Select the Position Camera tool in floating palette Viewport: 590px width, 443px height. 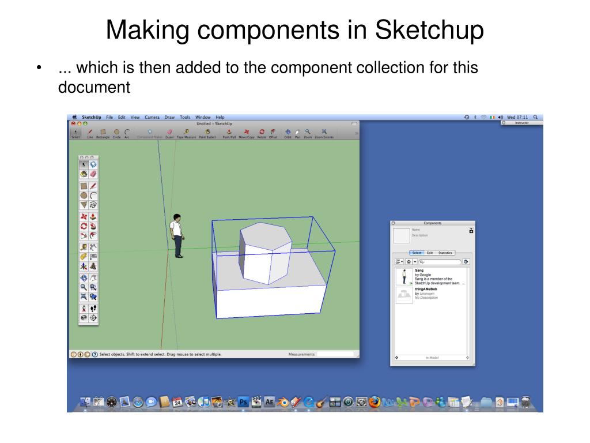click(x=84, y=309)
